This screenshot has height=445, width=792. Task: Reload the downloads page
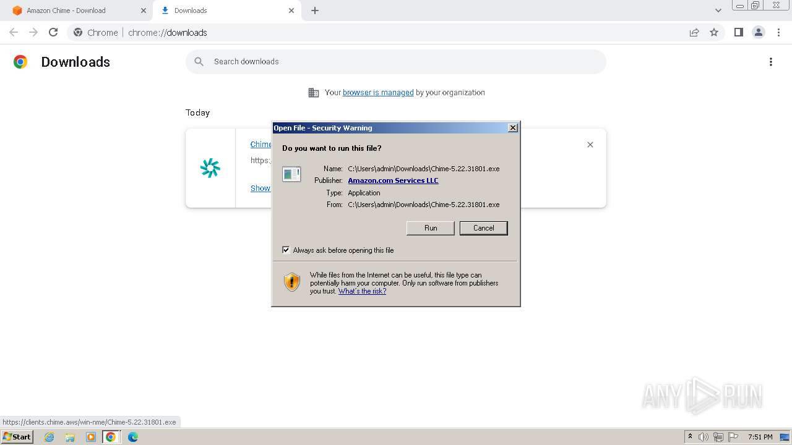[53, 32]
